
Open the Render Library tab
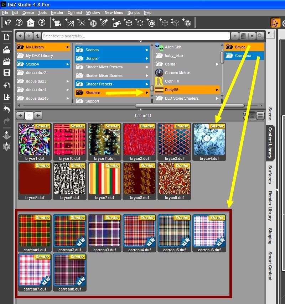(270, 206)
